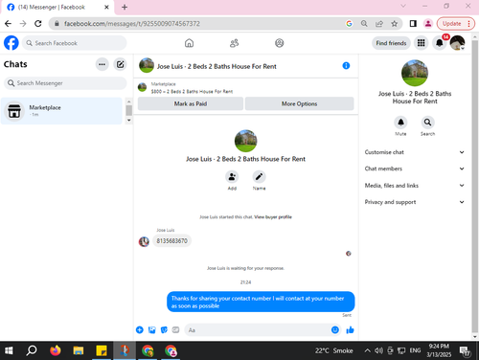Switch to Messenger Facebook tab

tap(57, 7)
